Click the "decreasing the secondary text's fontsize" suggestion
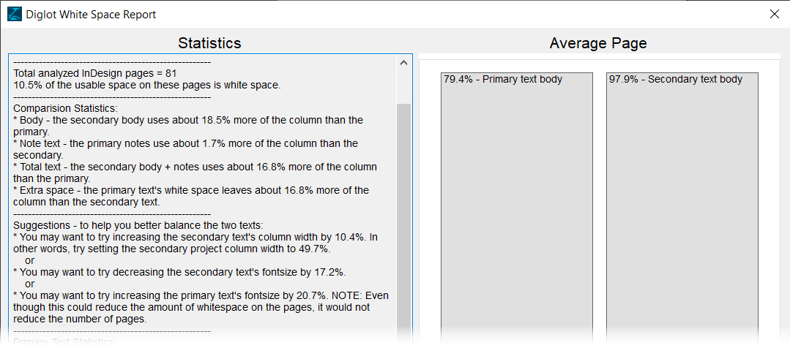Image resolution: width=790 pixels, height=348 pixels. (179, 272)
